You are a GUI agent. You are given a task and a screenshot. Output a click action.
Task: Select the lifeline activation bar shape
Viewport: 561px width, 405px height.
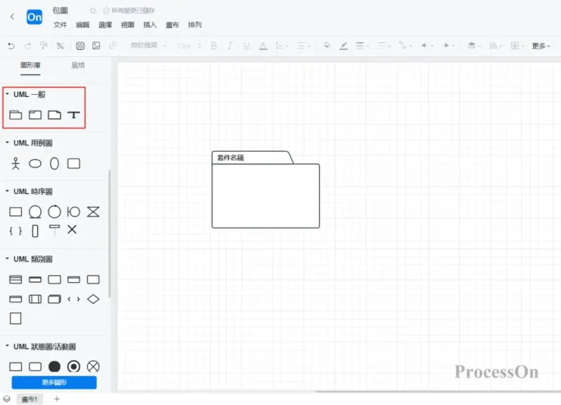tap(35, 231)
